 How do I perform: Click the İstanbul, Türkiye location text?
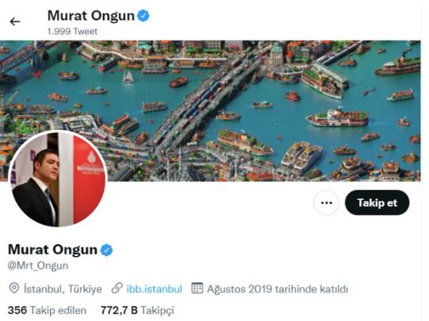[x=63, y=289]
